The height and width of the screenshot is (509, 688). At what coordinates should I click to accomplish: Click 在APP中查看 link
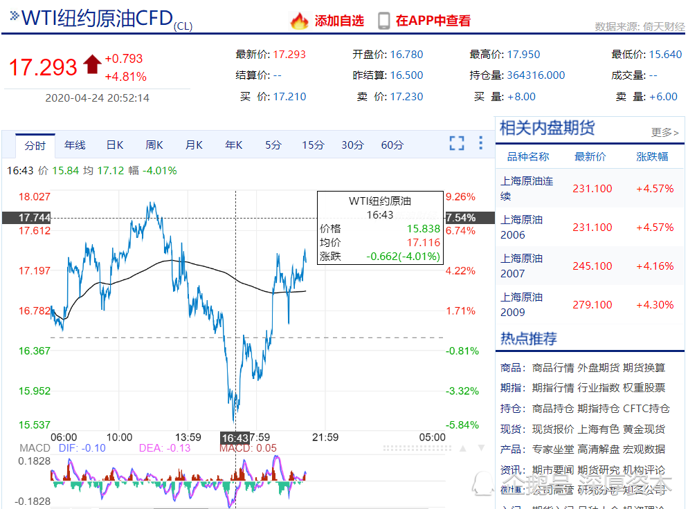[x=433, y=21]
